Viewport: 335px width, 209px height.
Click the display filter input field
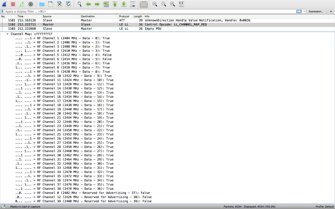(150, 11)
